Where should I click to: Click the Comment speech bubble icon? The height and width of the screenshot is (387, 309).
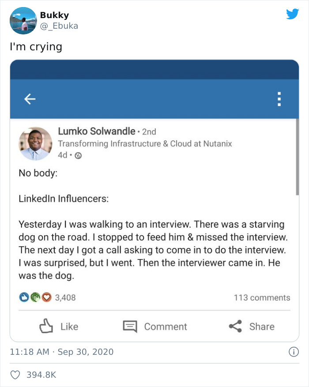(130, 327)
